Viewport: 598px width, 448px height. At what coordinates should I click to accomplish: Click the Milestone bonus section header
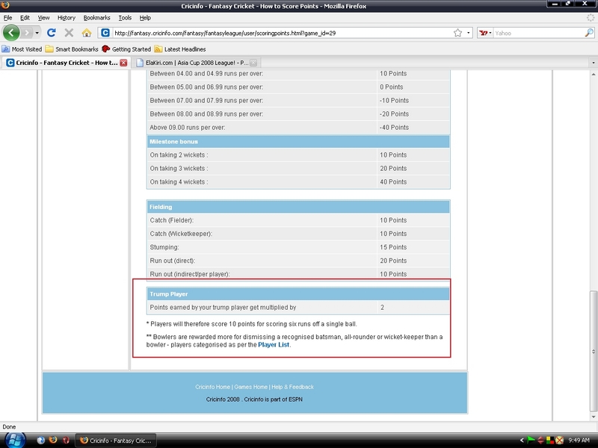coord(298,141)
